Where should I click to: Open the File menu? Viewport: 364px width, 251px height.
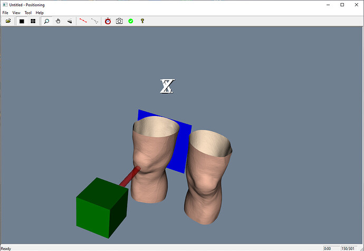click(x=5, y=12)
